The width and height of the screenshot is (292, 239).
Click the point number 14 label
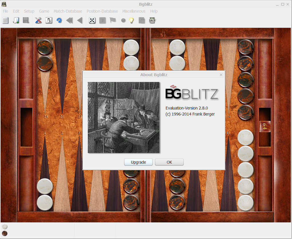pyautogui.click(x=229, y=117)
